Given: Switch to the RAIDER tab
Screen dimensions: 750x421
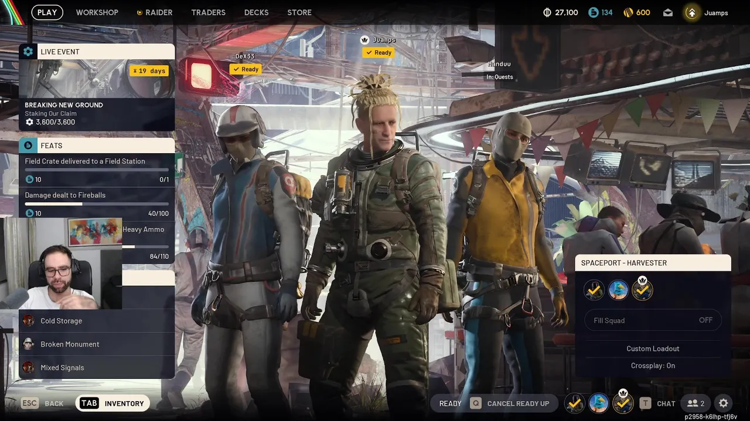Looking at the screenshot, I should tap(154, 12).
